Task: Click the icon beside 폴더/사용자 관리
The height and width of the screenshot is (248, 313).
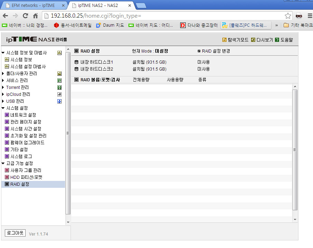Action: (59, 74)
